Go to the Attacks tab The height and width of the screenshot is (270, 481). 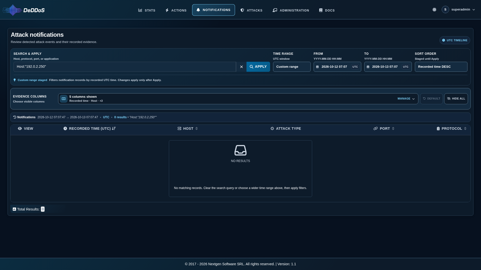(x=251, y=10)
